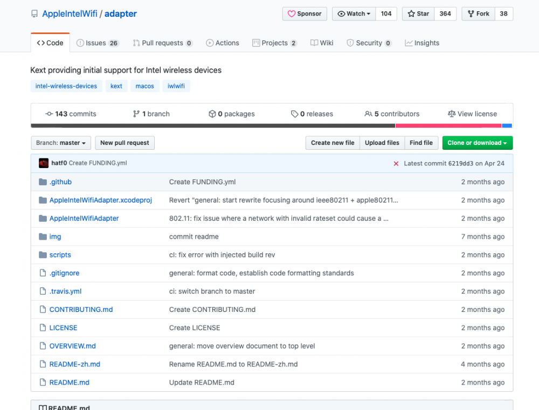The image size is (539, 410).
Task: Click the blue segment of language bar
Action: coord(507,126)
